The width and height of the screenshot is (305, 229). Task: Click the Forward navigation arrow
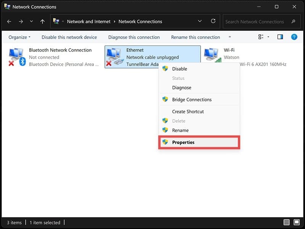pyautogui.click(x=20, y=22)
